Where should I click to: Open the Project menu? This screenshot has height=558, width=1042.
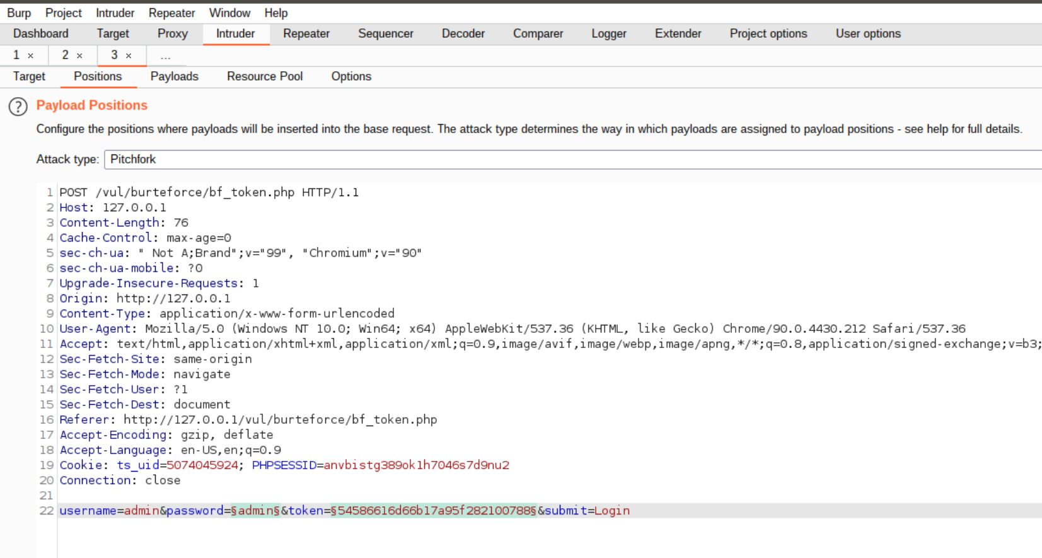tap(63, 13)
